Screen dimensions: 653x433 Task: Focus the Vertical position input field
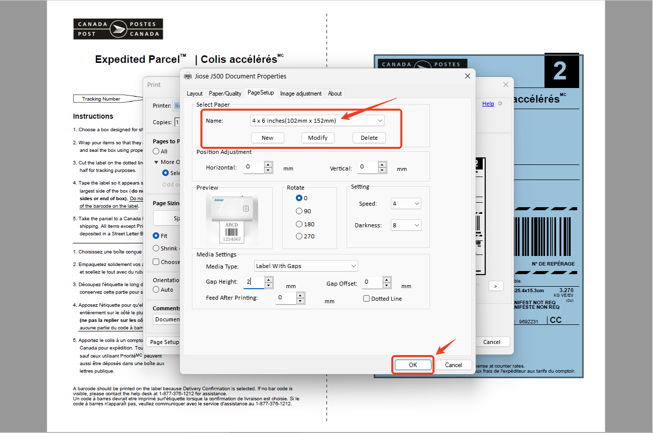368,167
